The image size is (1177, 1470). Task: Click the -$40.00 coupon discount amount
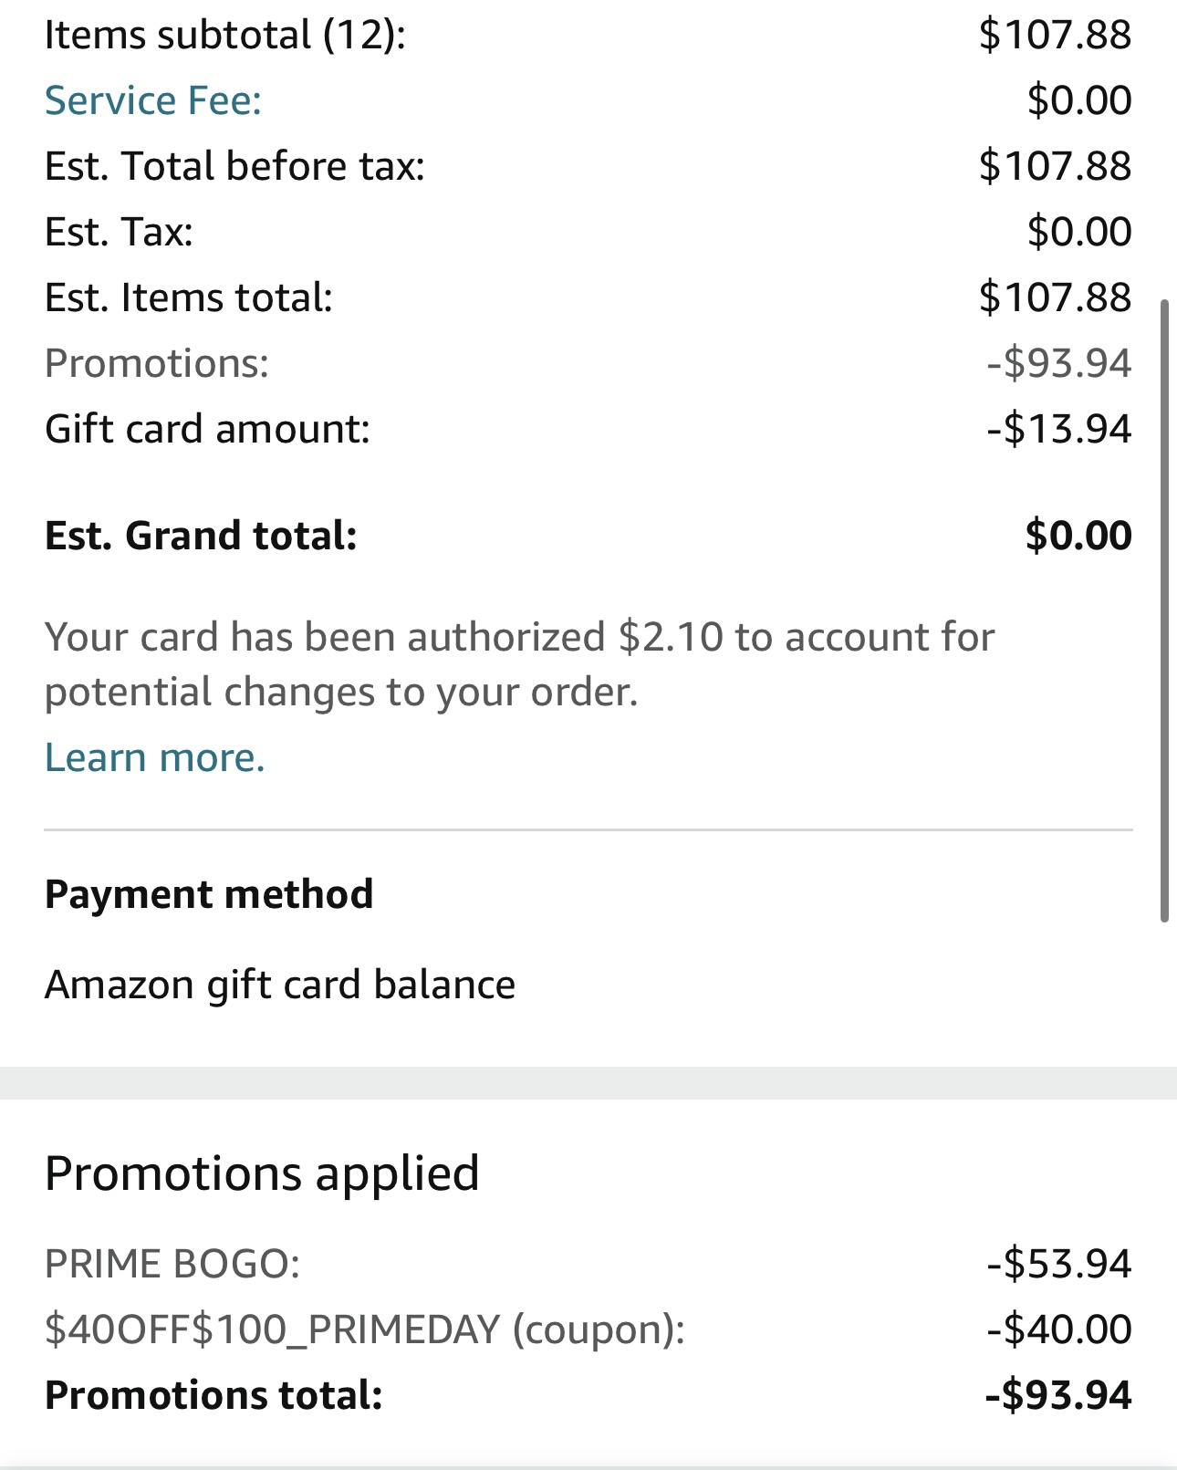1058,1329
